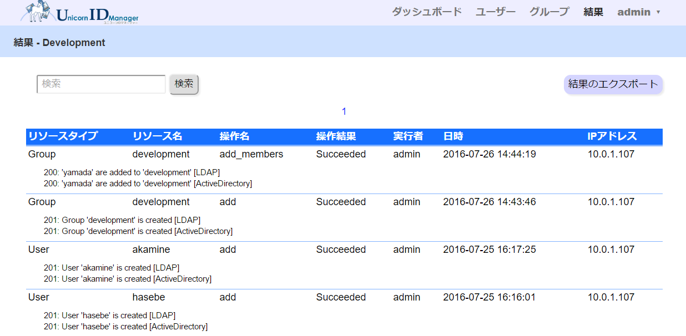Click the 操作結果 column header

tap(336, 136)
